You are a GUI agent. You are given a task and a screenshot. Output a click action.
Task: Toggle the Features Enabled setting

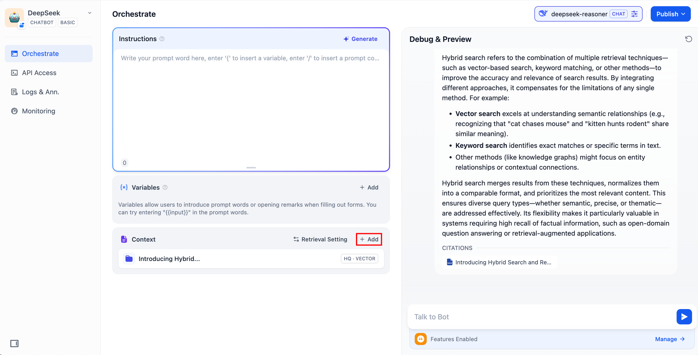click(x=421, y=339)
